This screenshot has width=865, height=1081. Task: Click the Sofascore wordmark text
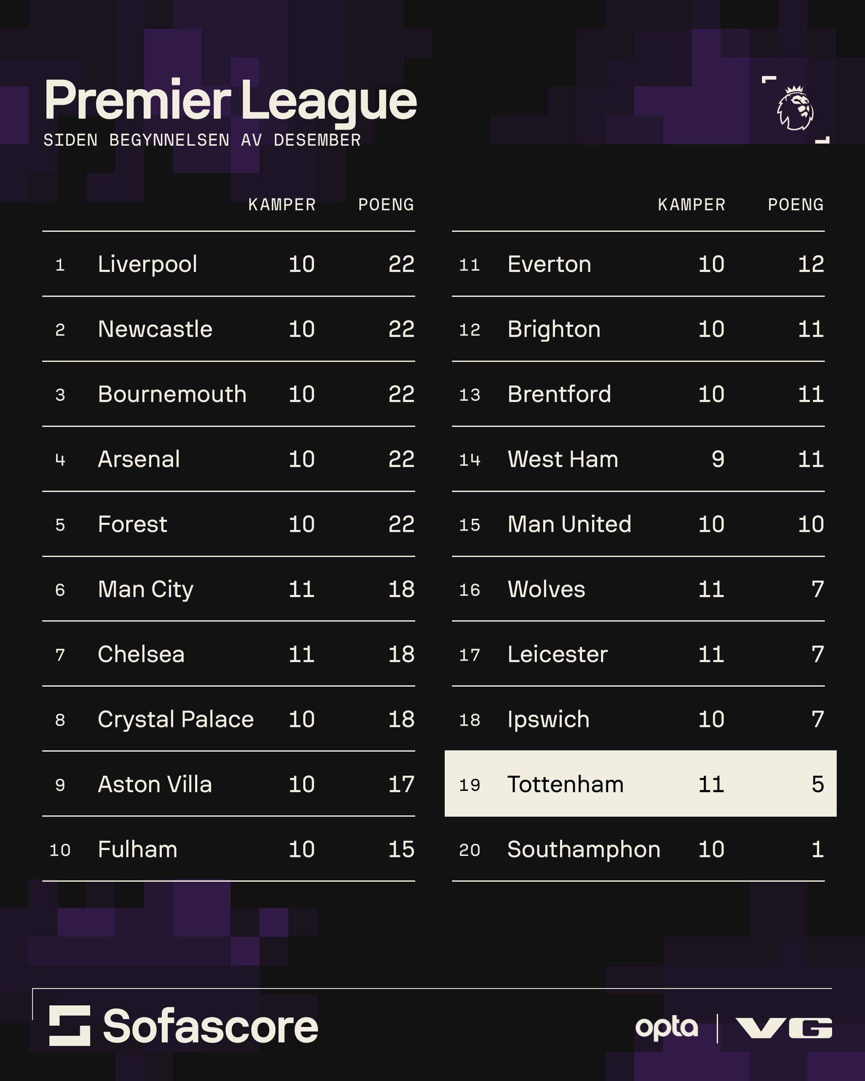coord(211,1027)
